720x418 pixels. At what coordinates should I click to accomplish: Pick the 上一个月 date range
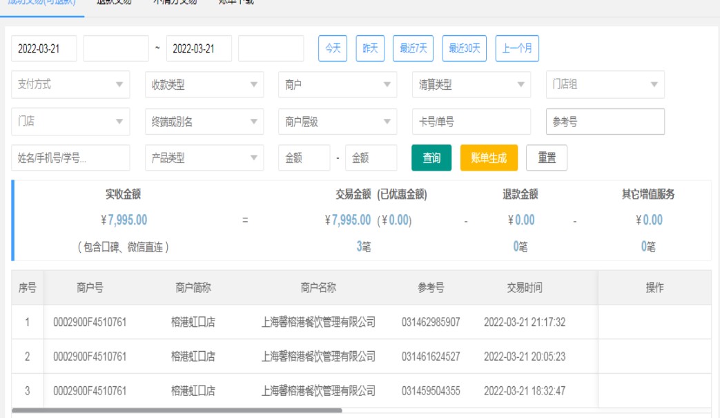pyautogui.click(x=517, y=48)
